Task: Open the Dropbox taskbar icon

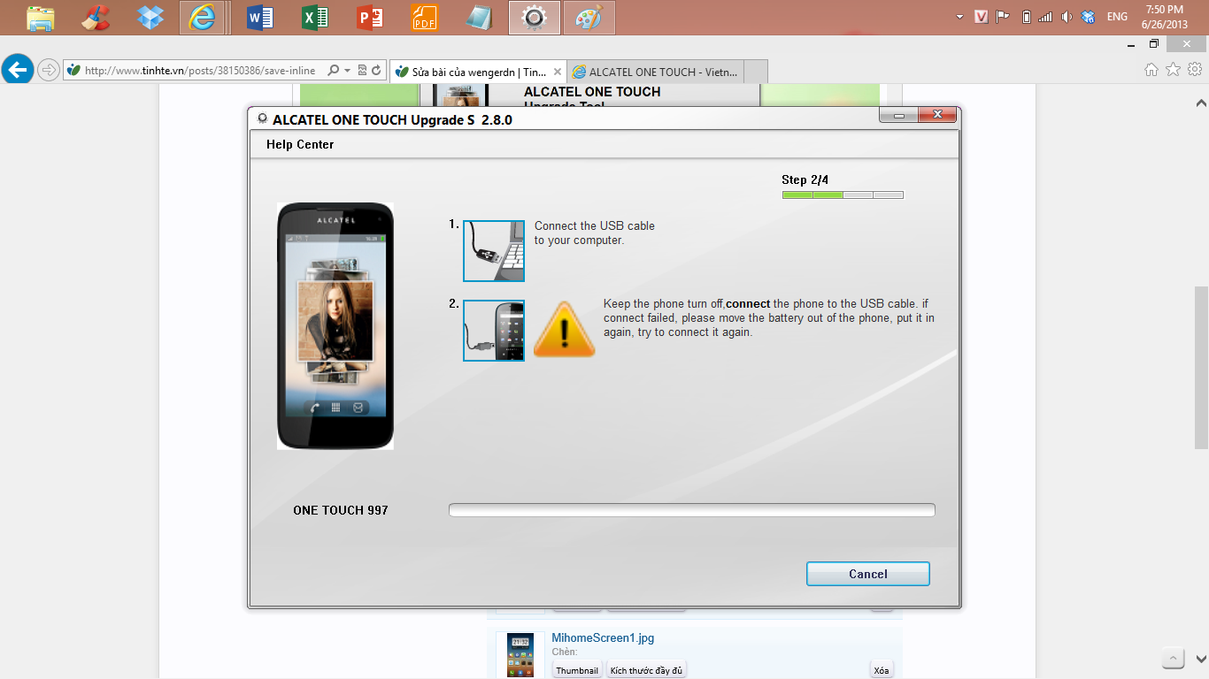Action: pos(150,17)
